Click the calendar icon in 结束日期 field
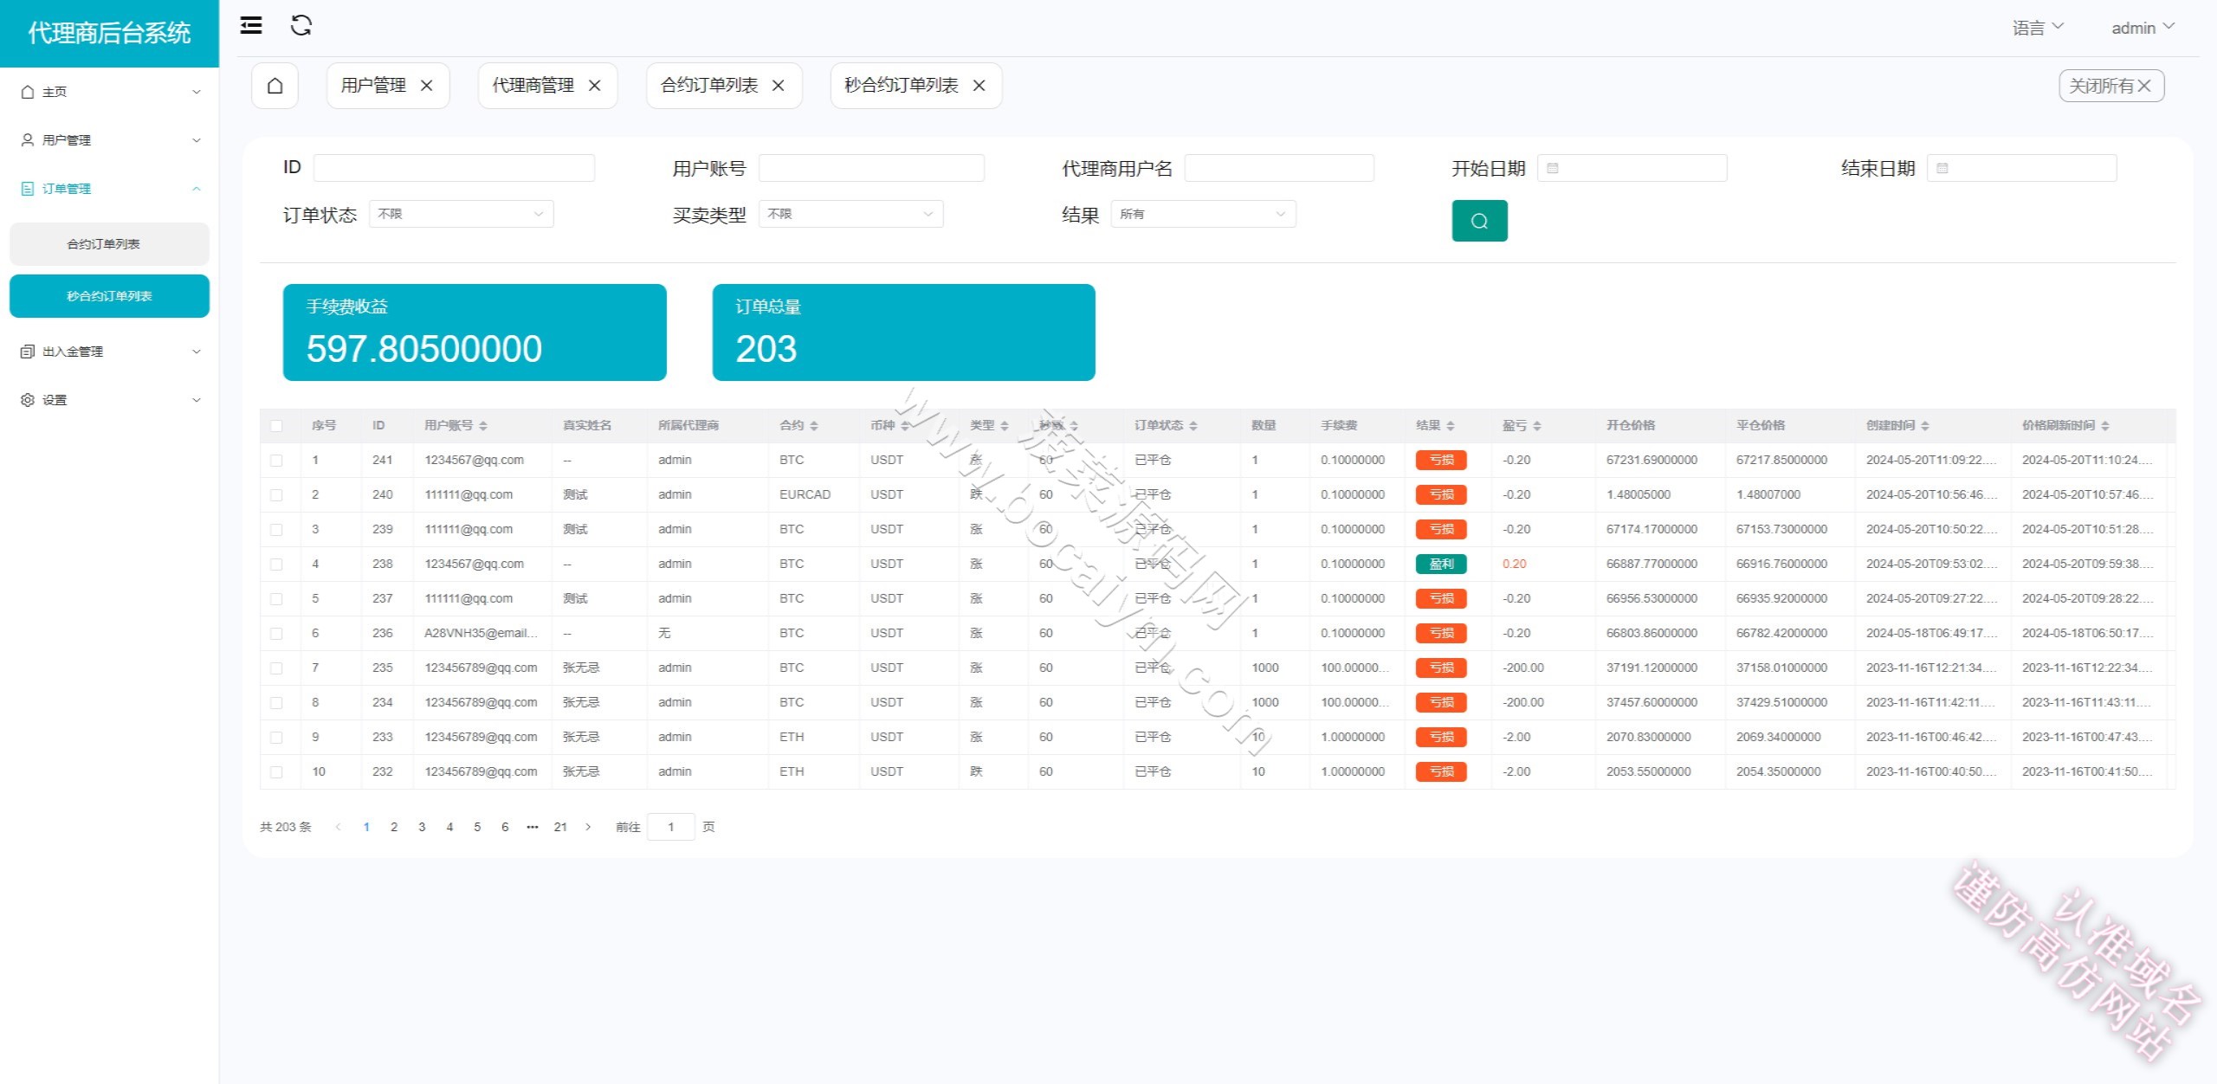 pos(1942,168)
